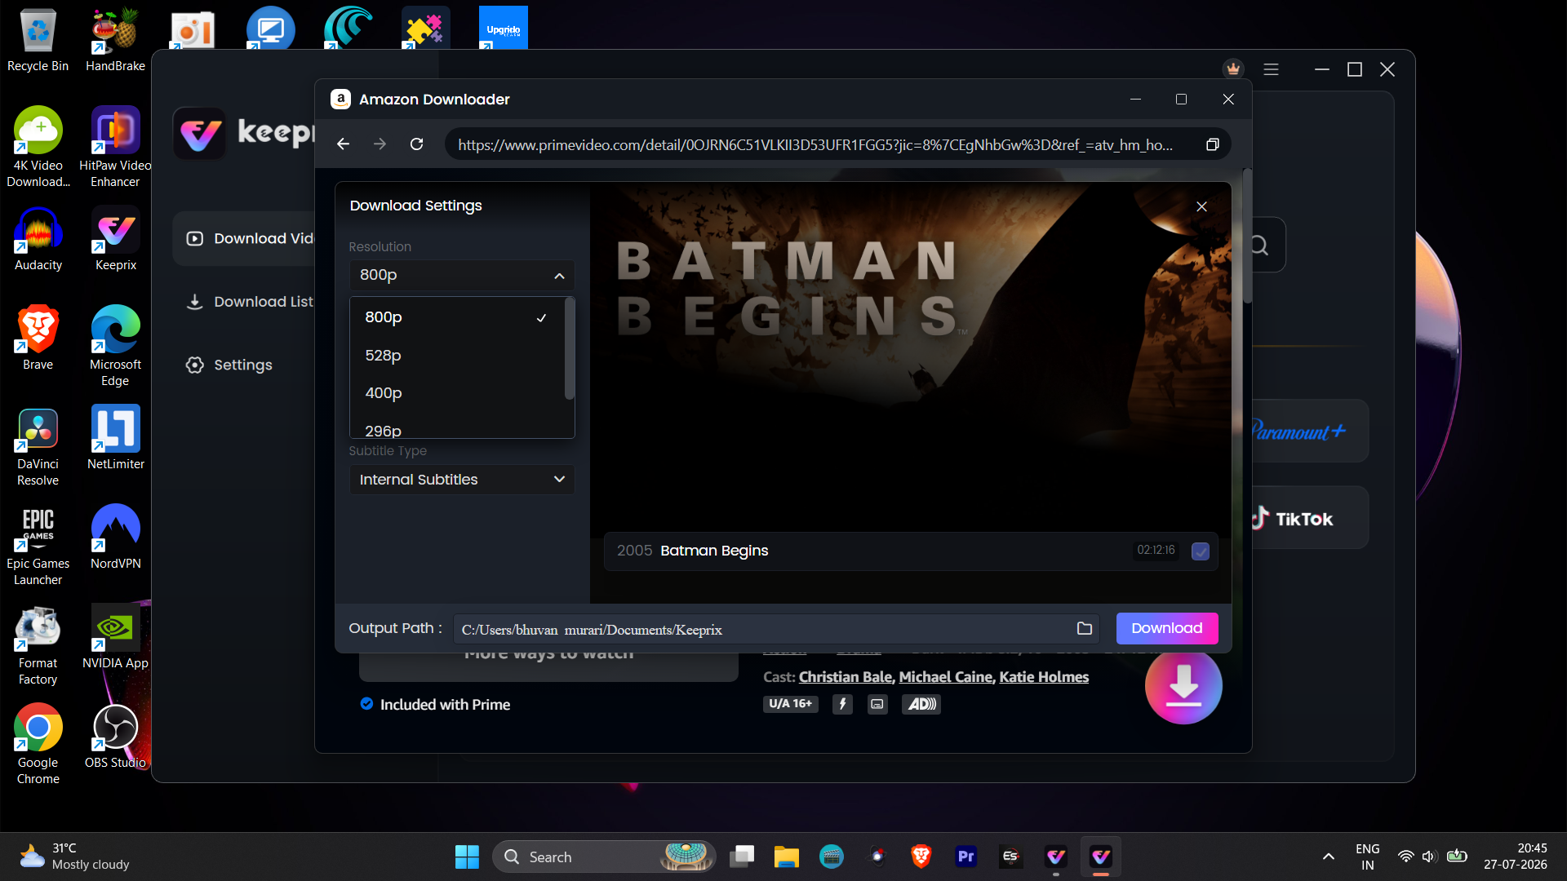
Task: Go forward in Amazon Downloader browser
Action: pyautogui.click(x=380, y=144)
